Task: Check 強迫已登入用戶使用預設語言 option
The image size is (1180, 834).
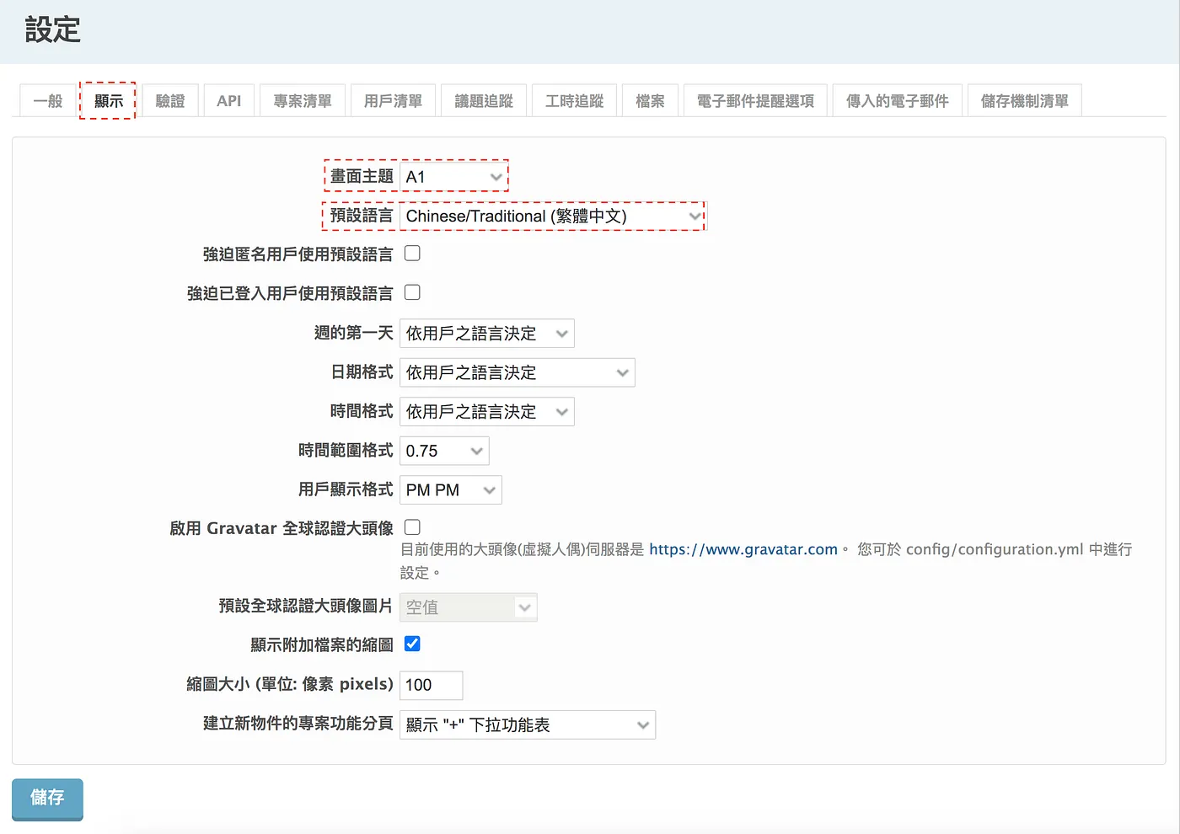Action: pos(412,292)
